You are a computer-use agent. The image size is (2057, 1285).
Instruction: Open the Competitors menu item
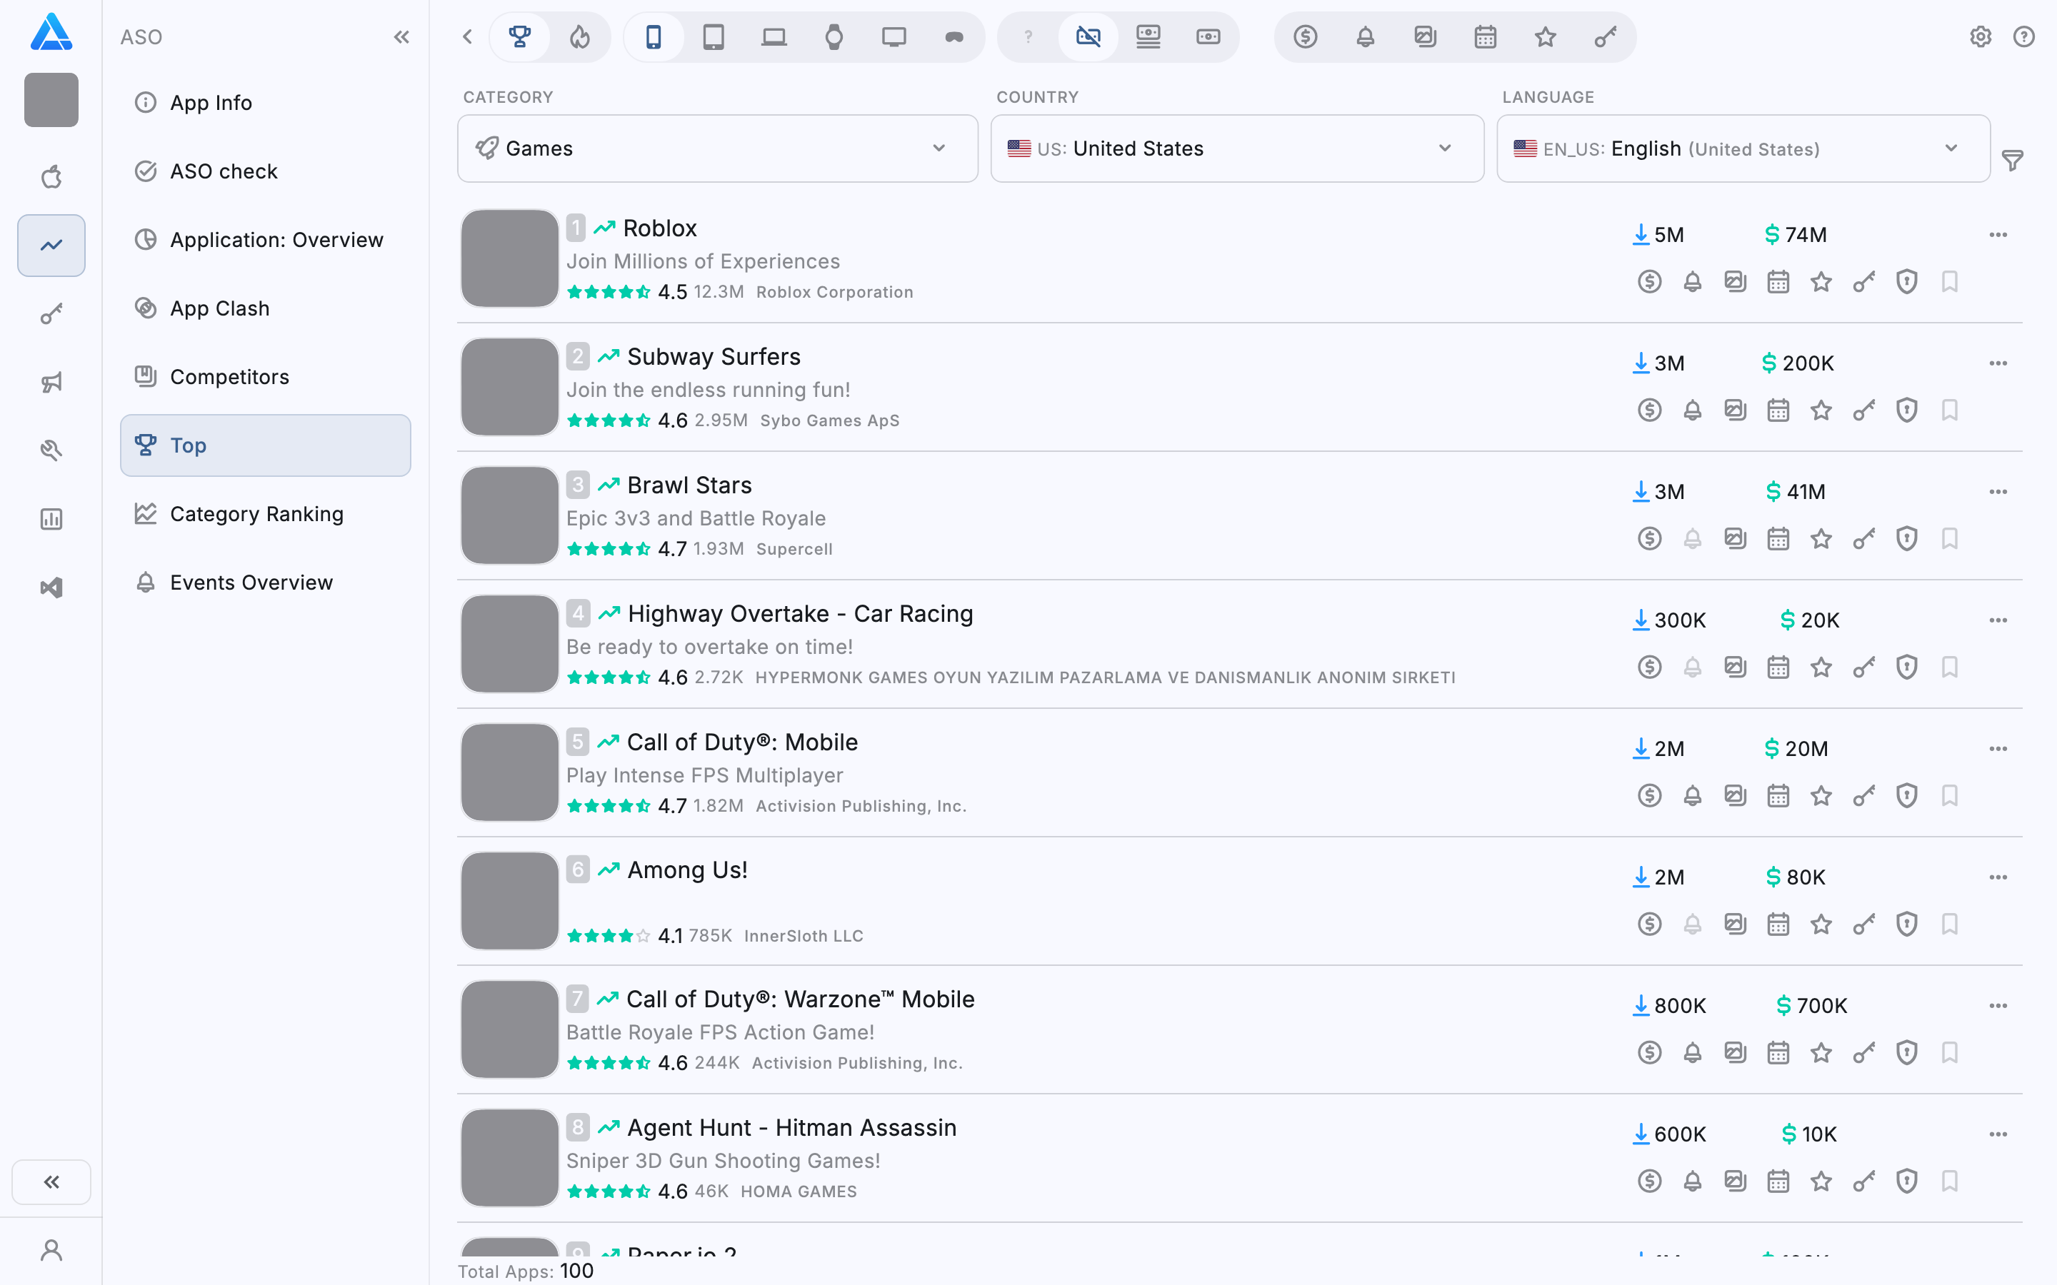229,376
